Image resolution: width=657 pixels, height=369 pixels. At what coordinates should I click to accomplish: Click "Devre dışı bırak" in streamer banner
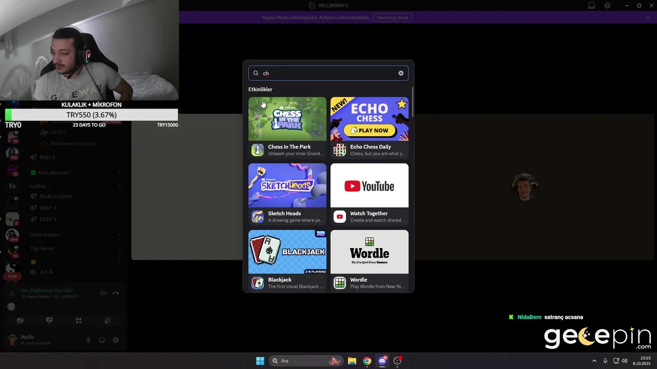(393, 17)
